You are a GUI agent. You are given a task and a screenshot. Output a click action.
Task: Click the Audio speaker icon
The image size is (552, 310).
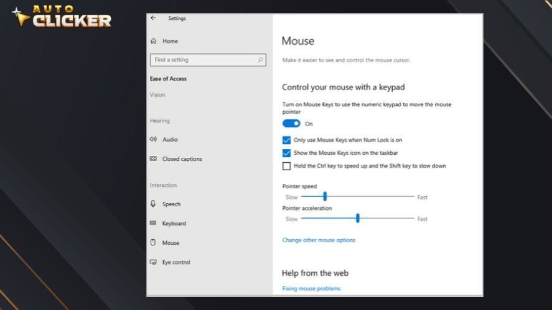point(153,139)
